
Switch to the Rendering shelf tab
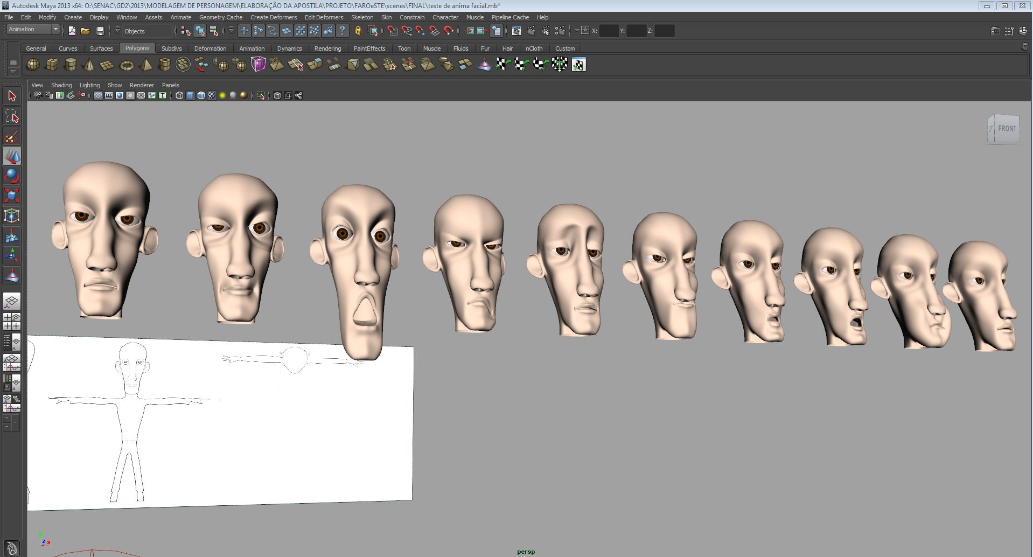click(x=327, y=48)
